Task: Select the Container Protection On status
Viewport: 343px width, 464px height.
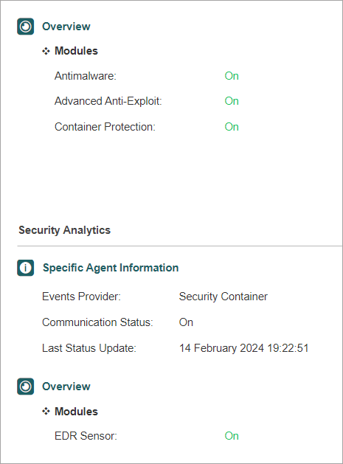Action: point(232,127)
